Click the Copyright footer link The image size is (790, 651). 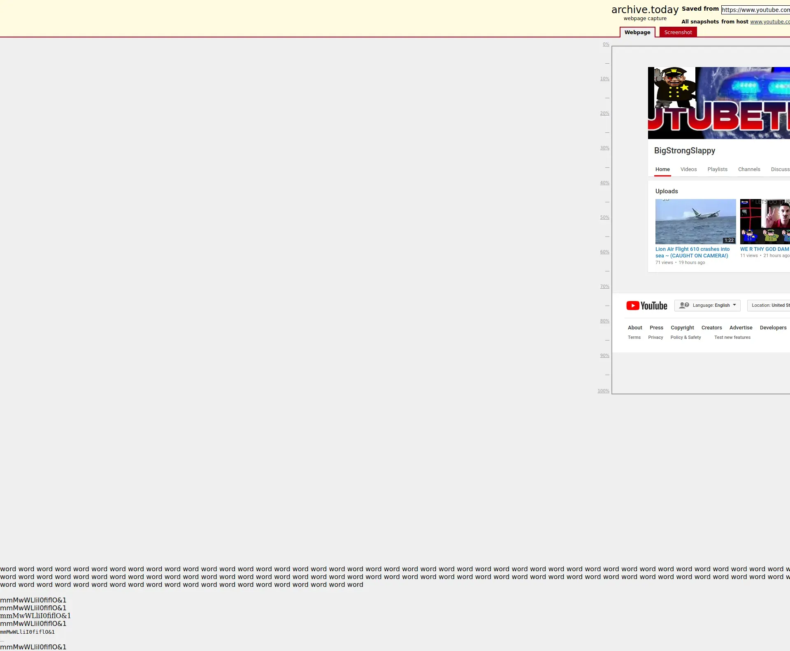click(x=682, y=328)
